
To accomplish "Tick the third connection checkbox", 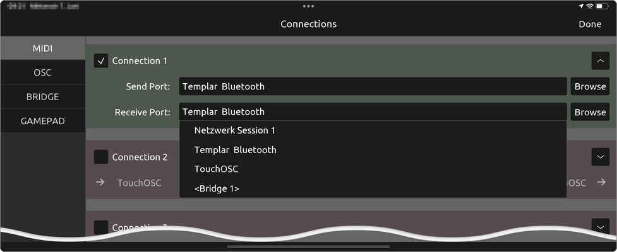I will tap(101, 227).
